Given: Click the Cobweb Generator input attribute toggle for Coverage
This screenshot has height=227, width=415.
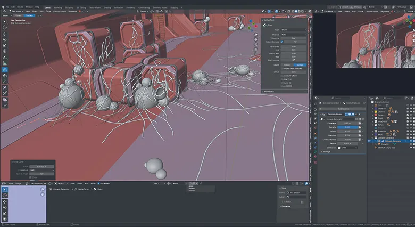Looking at the screenshot, I should pyautogui.click(x=360, y=123).
